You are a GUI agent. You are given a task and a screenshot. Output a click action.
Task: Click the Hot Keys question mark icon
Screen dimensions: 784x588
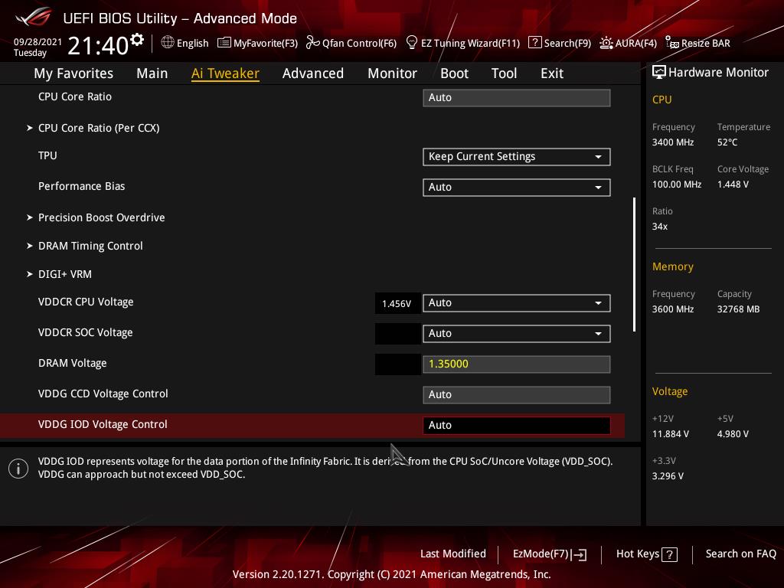click(669, 554)
